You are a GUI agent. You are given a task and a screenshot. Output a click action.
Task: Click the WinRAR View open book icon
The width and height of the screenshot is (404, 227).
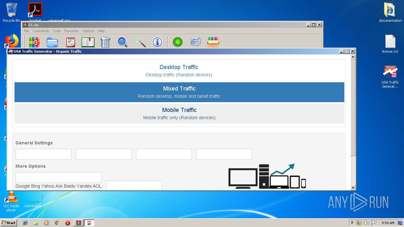[x=88, y=42]
